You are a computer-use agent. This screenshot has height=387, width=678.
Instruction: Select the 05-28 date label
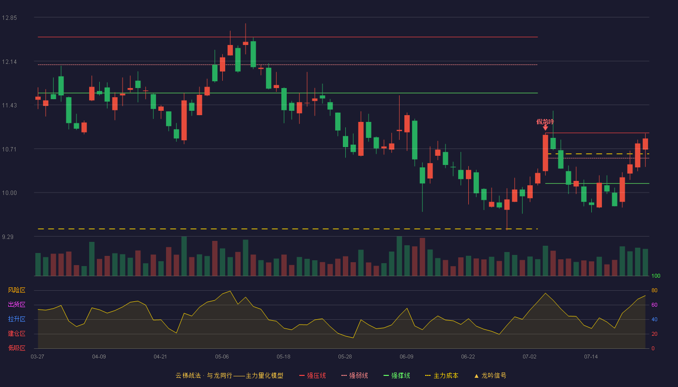pyautogui.click(x=345, y=357)
